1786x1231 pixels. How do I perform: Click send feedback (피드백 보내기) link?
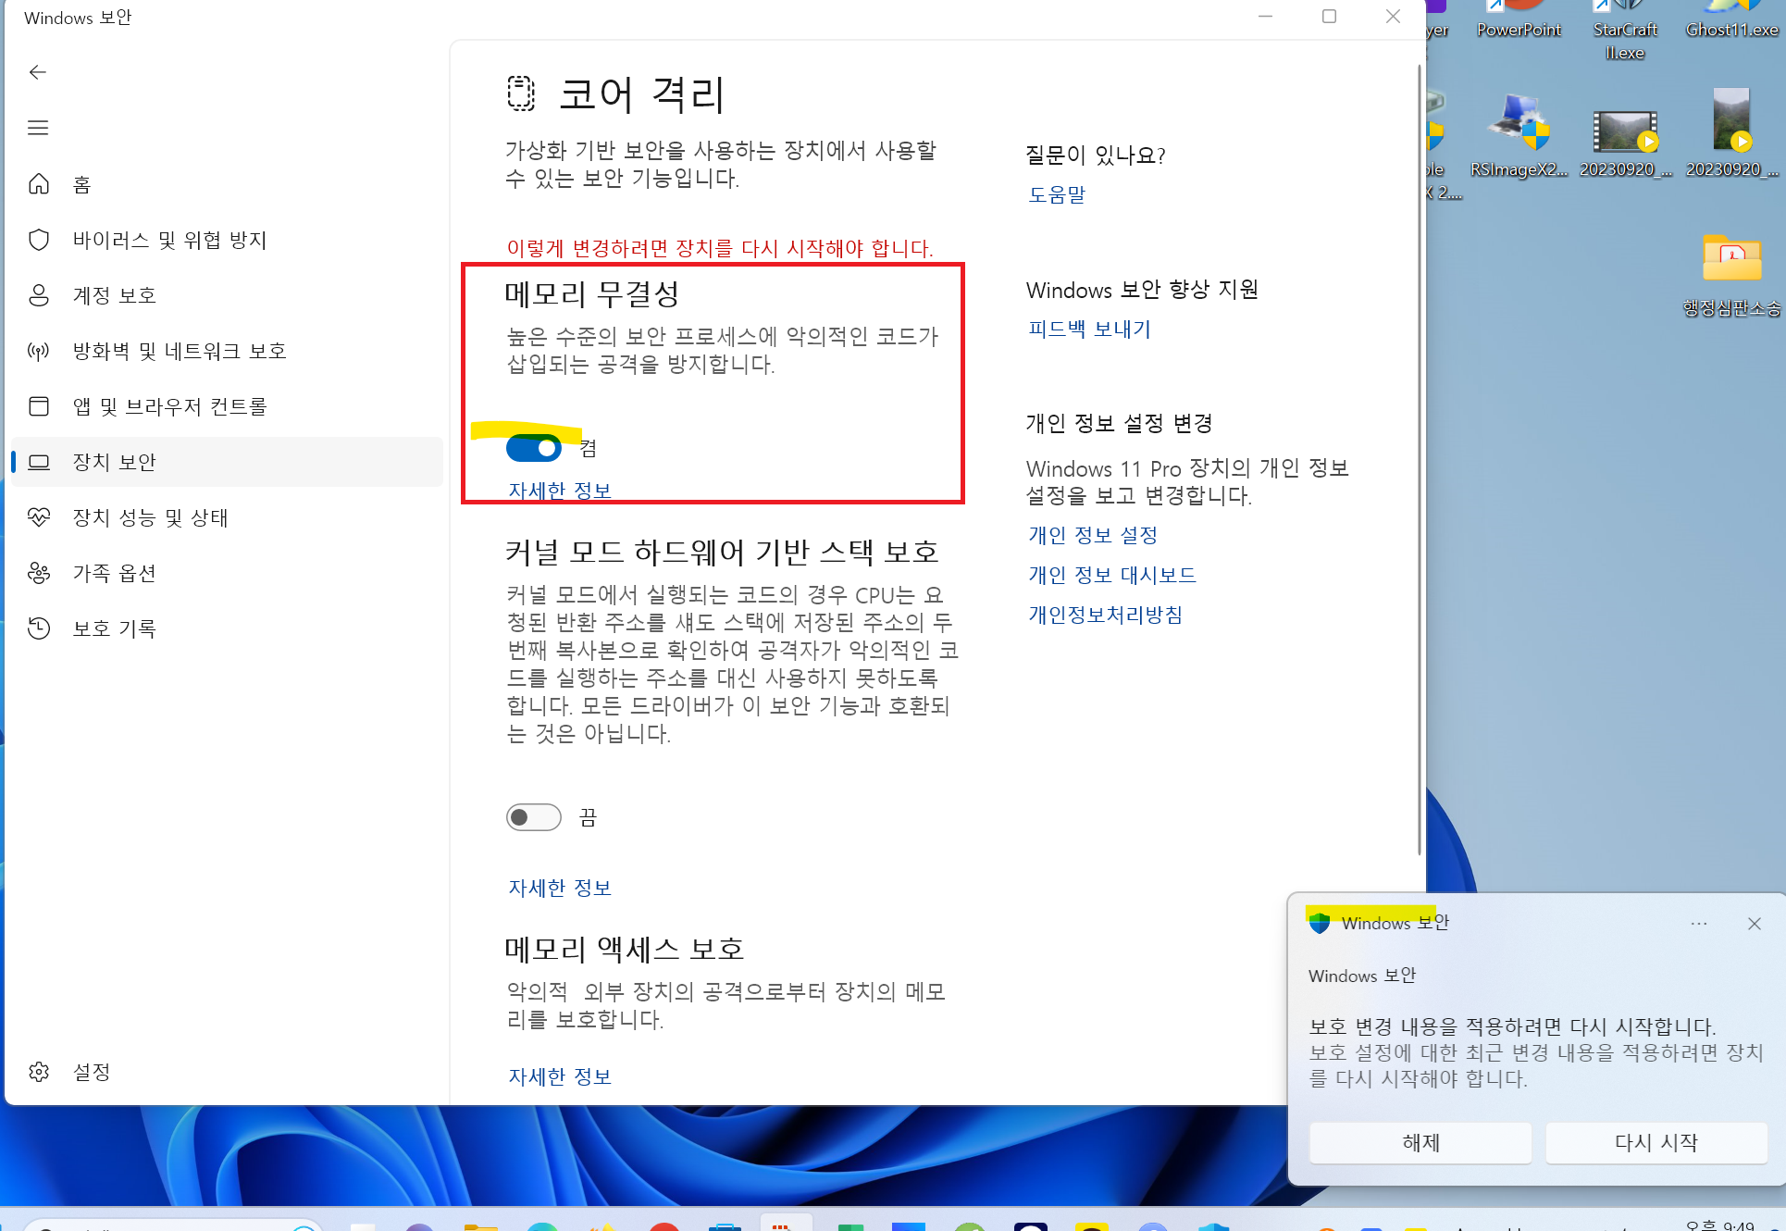tap(1089, 329)
